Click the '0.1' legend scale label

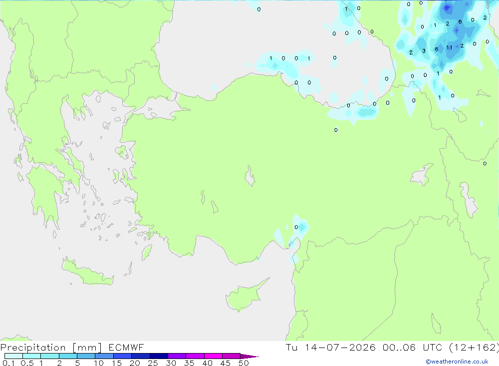click(8, 363)
